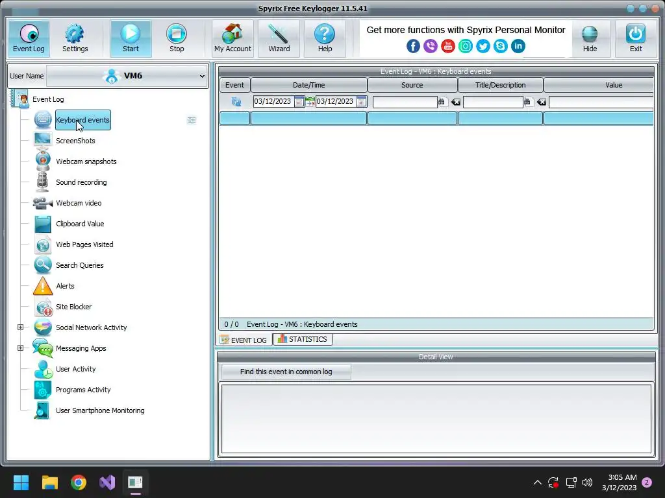Viewport: 665px width, 498px height.
Task: Open the Instagram link icon
Action: [465, 46]
